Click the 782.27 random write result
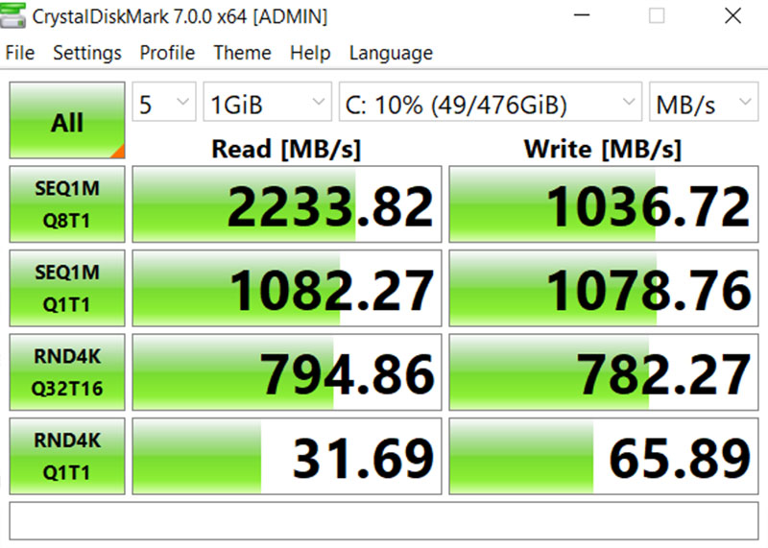The height and width of the screenshot is (548, 768). 604,372
